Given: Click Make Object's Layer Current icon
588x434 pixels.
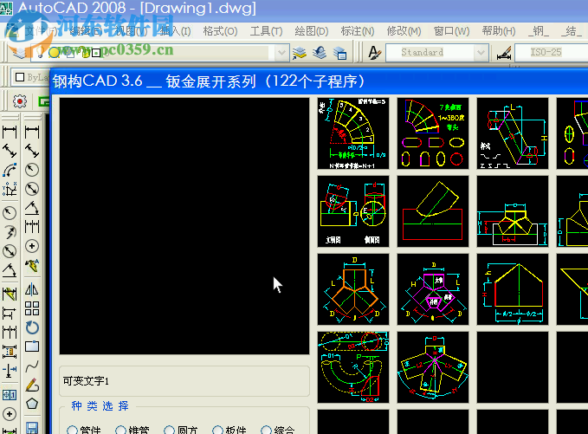Looking at the screenshot, I should [300, 53].
